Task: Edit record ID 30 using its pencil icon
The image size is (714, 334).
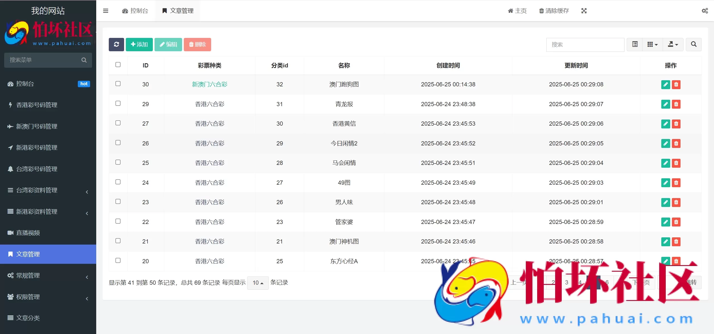Action: [x=665, y=84]
